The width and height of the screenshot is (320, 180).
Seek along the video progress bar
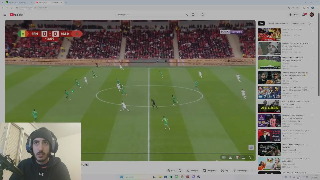[x=168, y=153]
